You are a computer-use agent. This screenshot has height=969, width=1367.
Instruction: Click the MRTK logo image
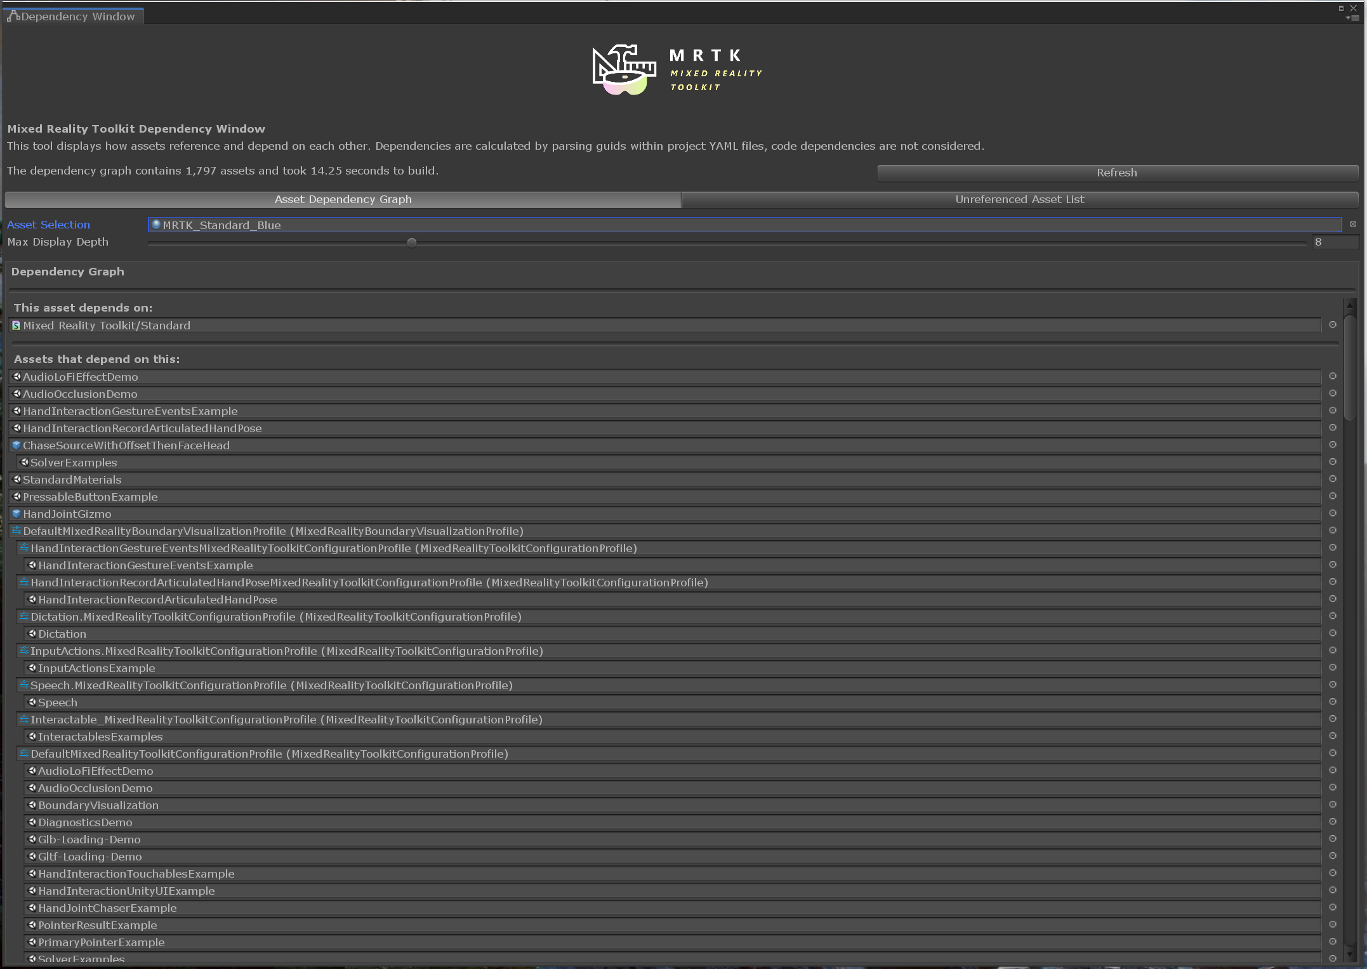click(x=675, y=69)
